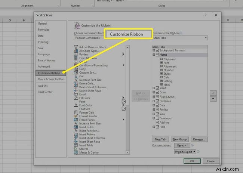The height and width of the screenshot is (173, 243).
Task: Click the Add or Remove Filters funnel icon
Action: (x=76, y=47)
